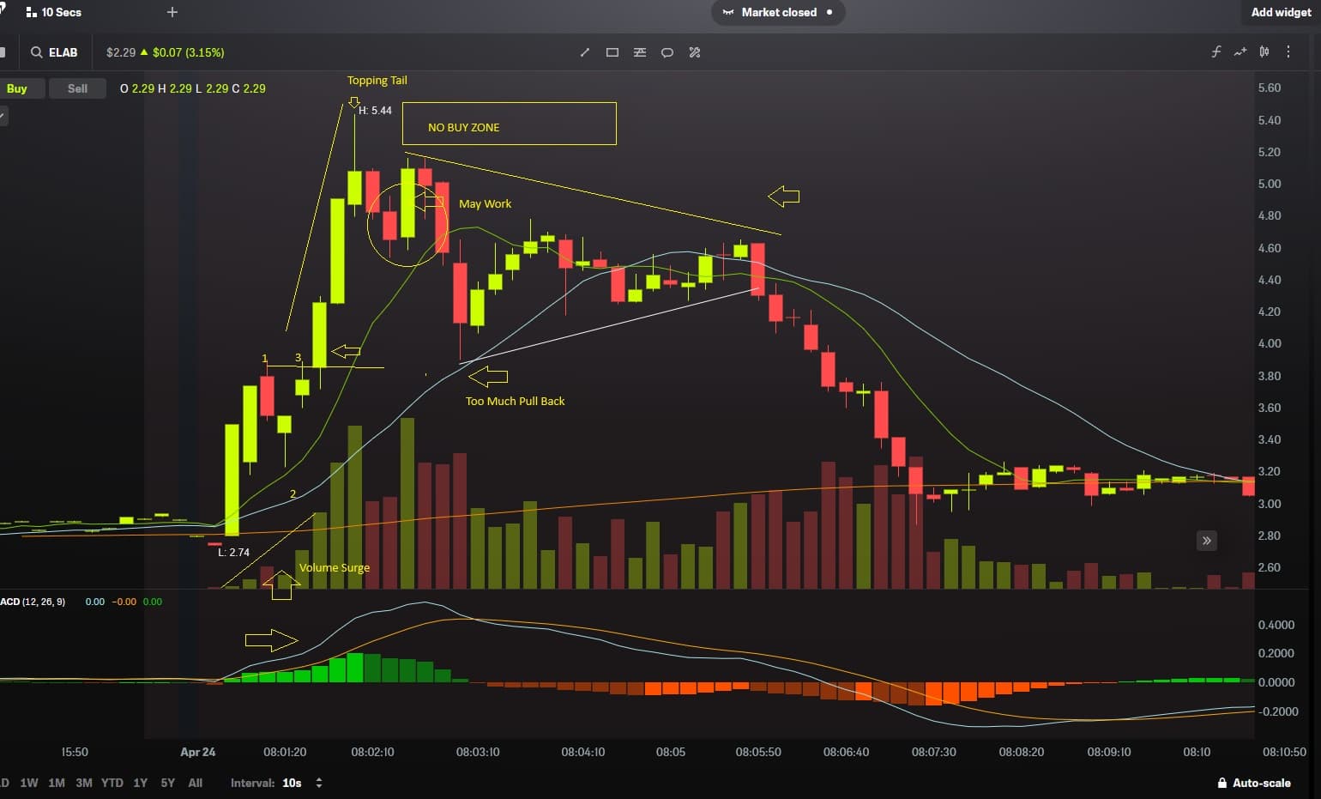The width and height of the screenshot is (1321, 799).
Task: Click the L: 2.74 low price label
Action: (233, 552)
